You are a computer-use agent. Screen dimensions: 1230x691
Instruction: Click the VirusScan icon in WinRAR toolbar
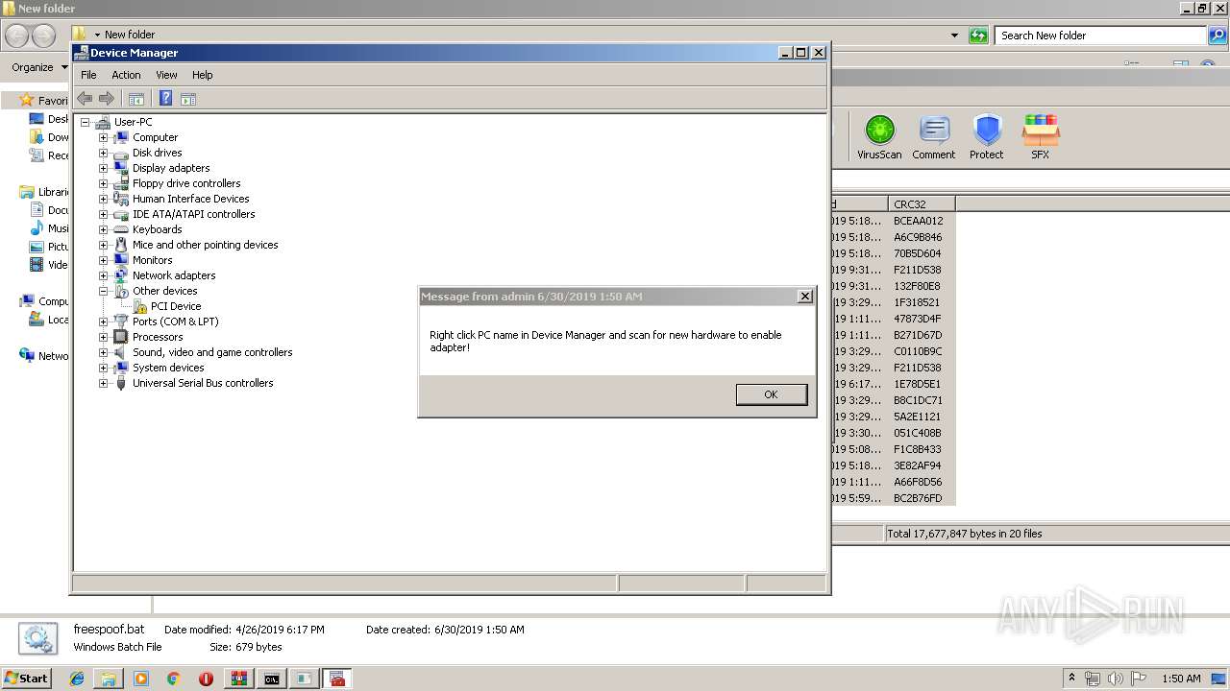879,137
